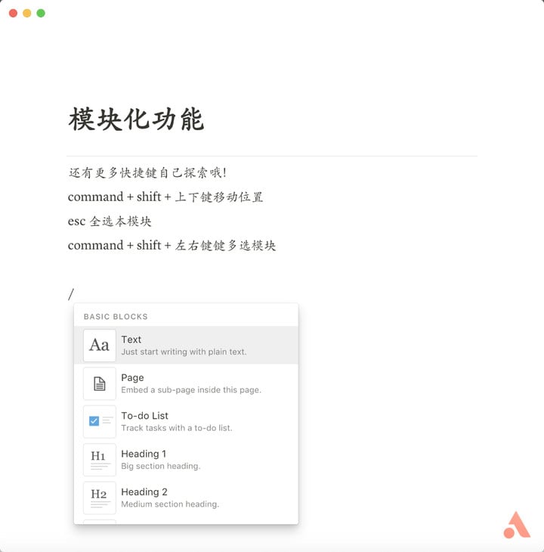The height and width of the screenshot is (552, 544).
Task: Click the H1 icon for Heading 1
Action: coord(100,460)
